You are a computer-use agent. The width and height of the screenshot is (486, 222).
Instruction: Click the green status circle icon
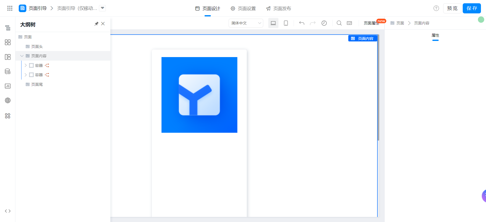click(481, 20)
